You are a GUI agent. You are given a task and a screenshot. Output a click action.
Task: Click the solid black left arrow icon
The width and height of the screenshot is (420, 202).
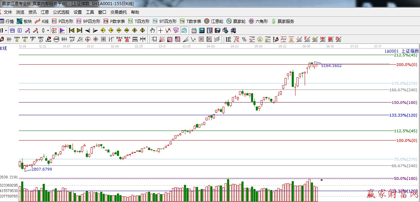(88, 30)
